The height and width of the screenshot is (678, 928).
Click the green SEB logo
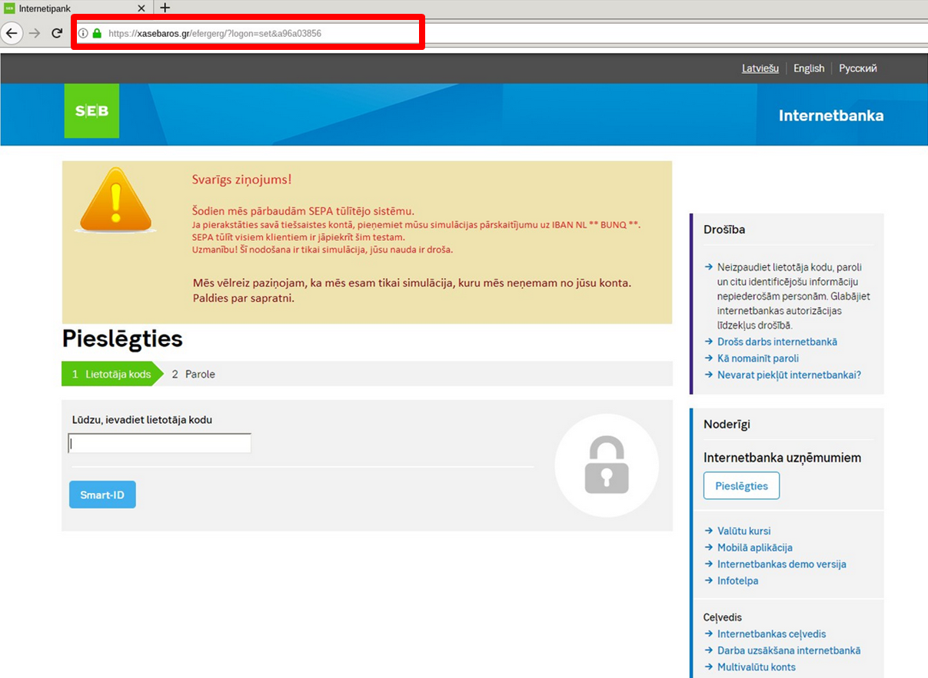coord(91,111)
